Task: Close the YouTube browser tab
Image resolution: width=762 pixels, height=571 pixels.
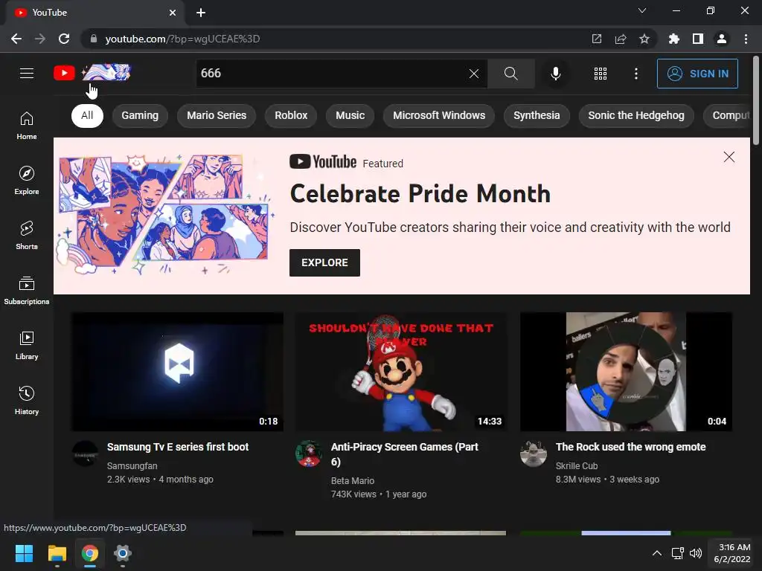Action: (x=173, y=13)
